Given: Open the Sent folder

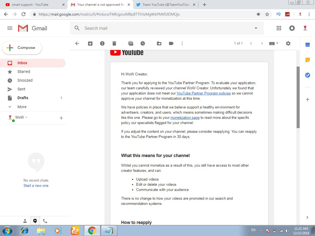Looking at the screenshot, I should (x=33, y=89).
